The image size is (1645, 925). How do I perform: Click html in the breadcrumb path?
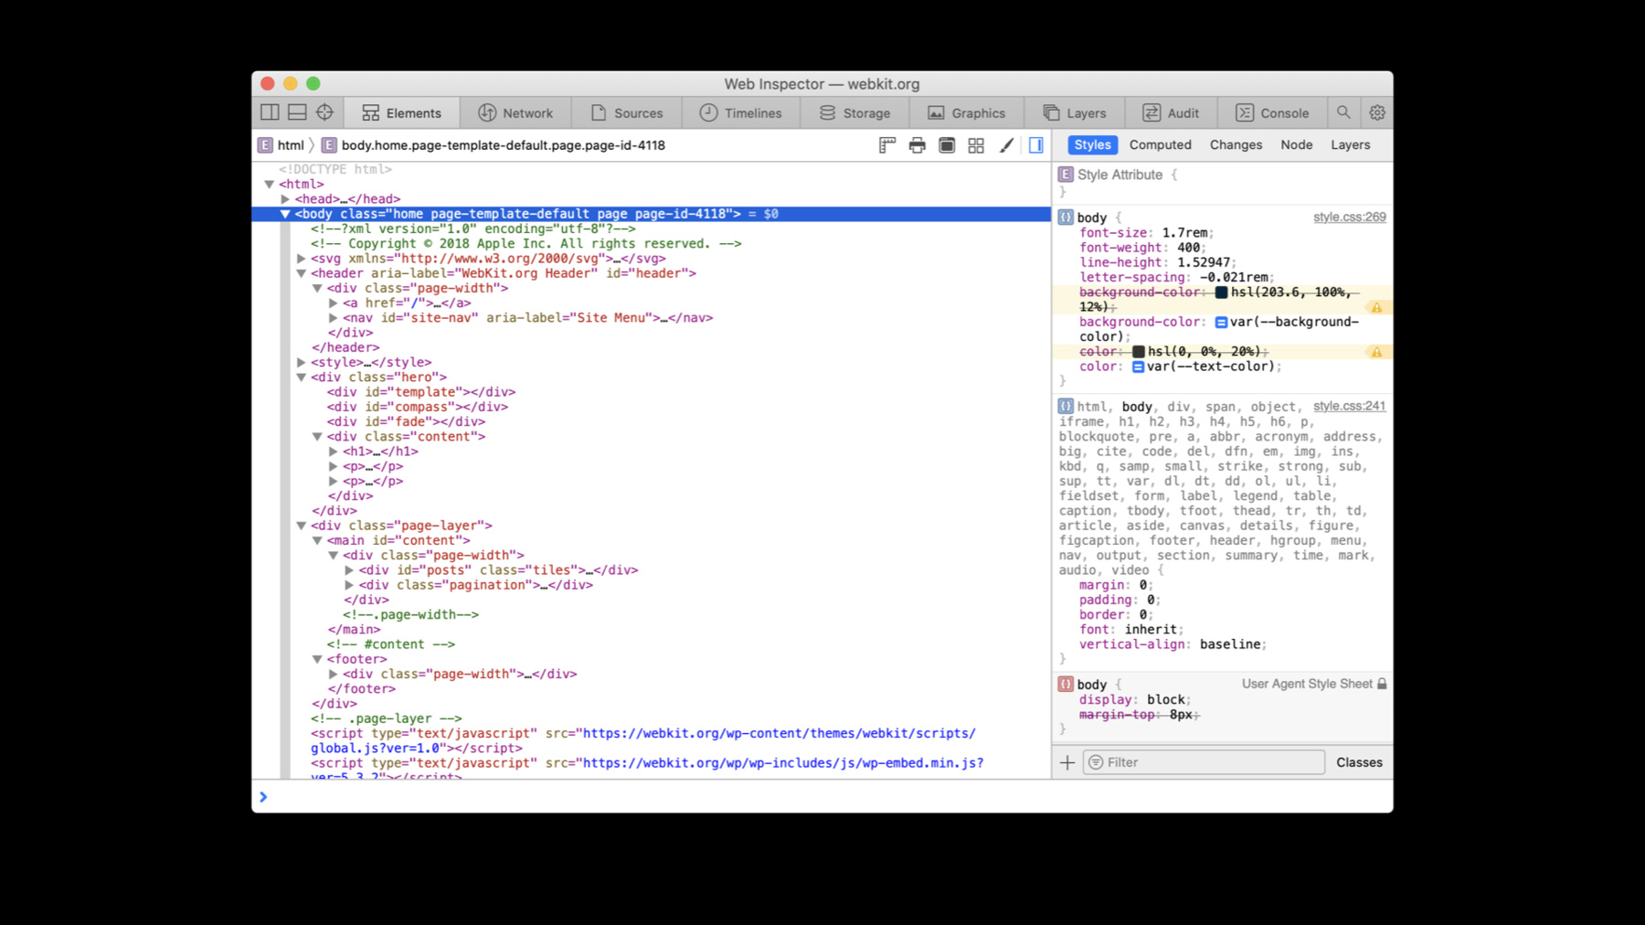[x=291, y=145]
